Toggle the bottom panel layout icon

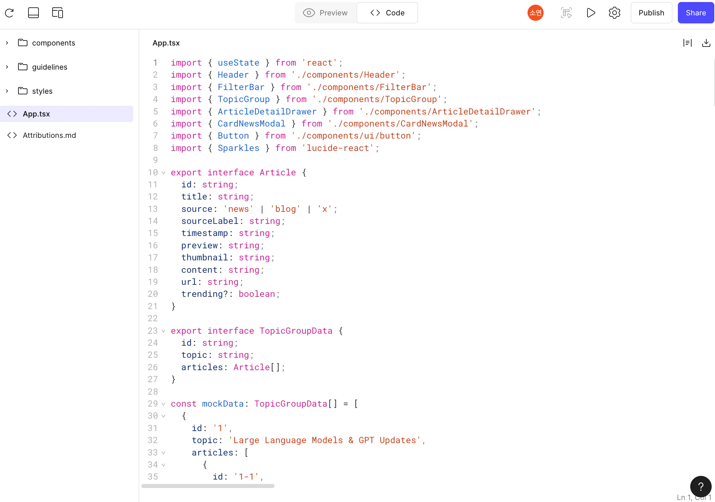coord(33,13)
